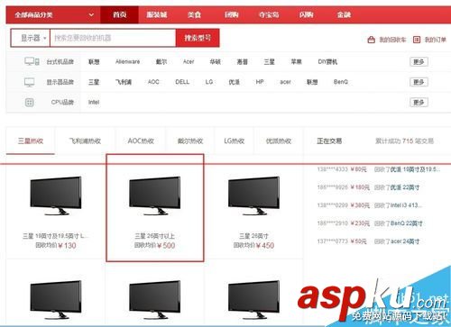Show more monitor brands via 更多

point(419,82)
